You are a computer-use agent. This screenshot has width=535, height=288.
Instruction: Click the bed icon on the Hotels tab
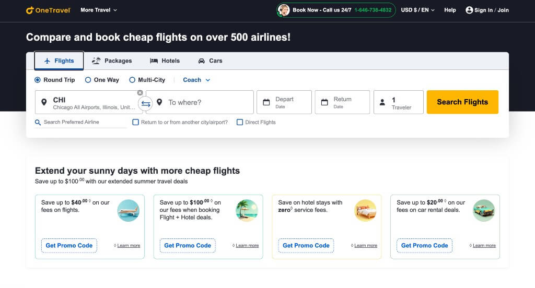click(154, 61)
